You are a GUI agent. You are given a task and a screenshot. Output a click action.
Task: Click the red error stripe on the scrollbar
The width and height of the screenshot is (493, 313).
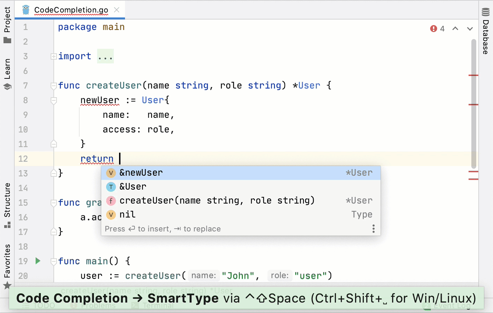473,75
